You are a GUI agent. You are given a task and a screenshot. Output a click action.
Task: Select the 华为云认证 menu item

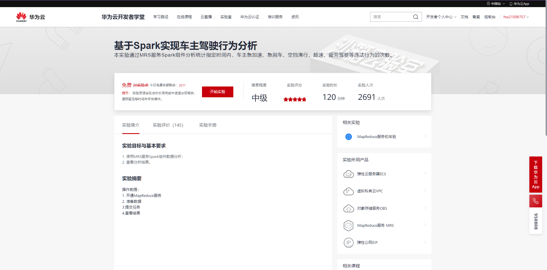click(250, 17)
